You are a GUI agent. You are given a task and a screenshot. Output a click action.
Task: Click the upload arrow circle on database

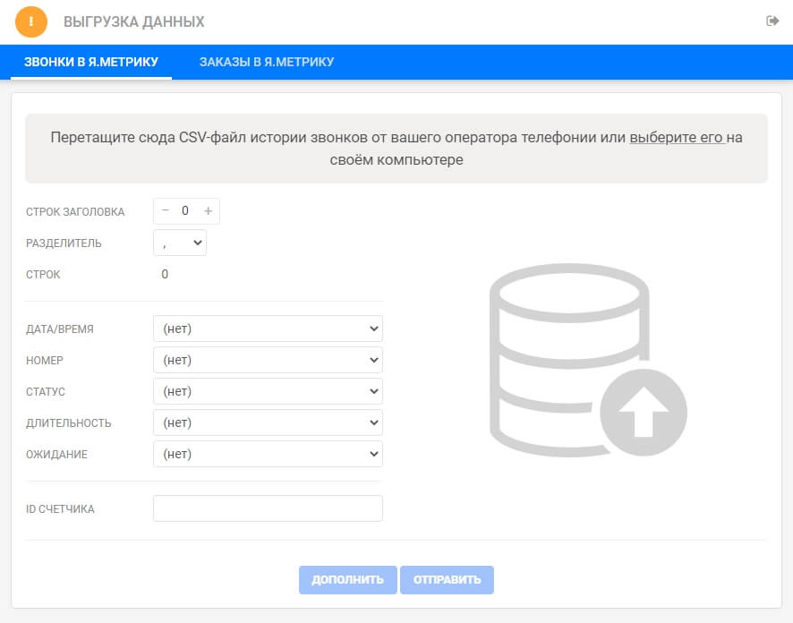click(x=643, y=413)
